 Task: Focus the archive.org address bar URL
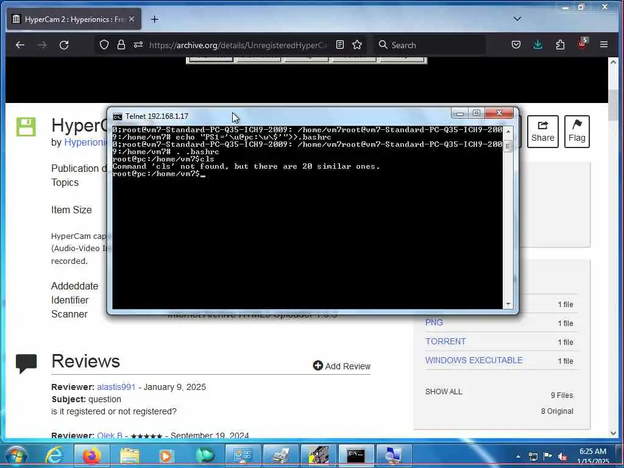point(238,45)
